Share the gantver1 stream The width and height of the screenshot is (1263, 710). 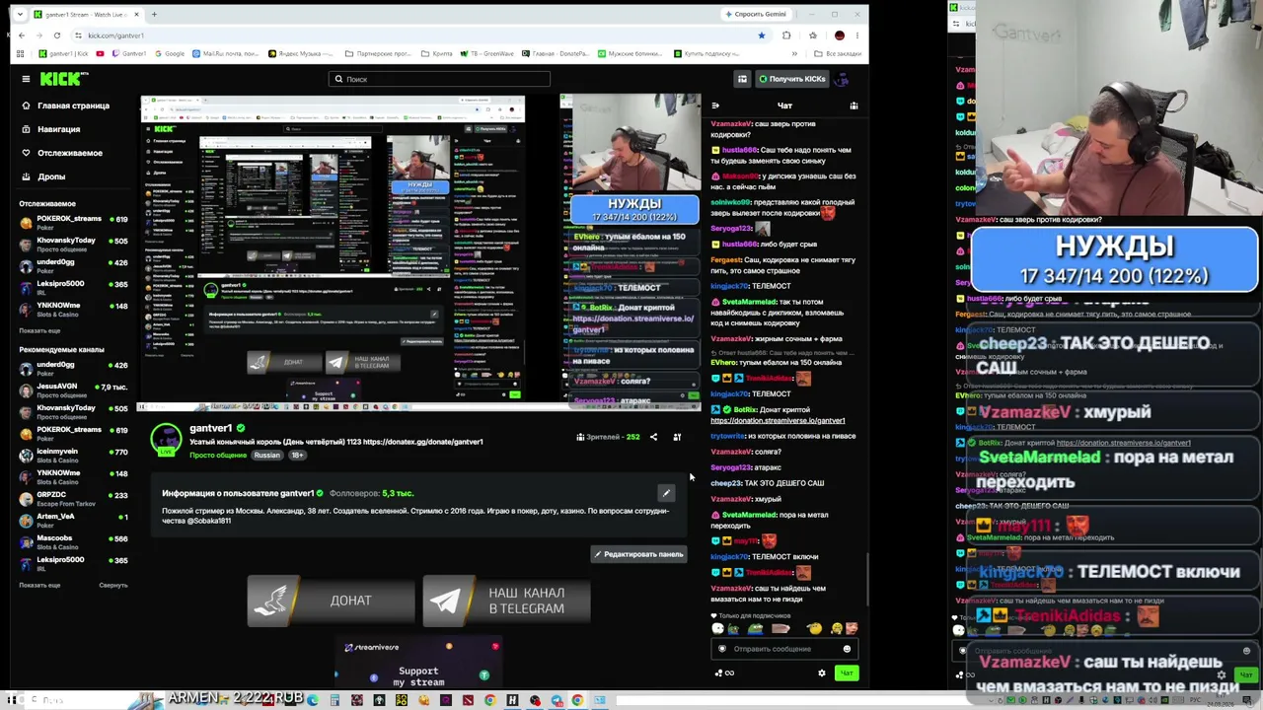[653, 437]
